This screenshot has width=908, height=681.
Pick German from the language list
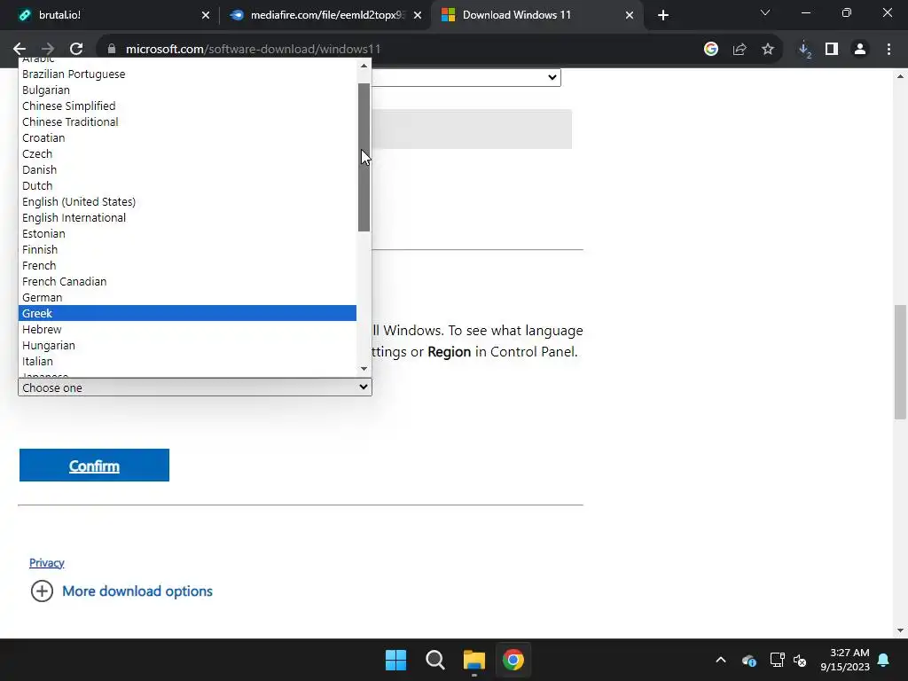click(x=187, y=297)
